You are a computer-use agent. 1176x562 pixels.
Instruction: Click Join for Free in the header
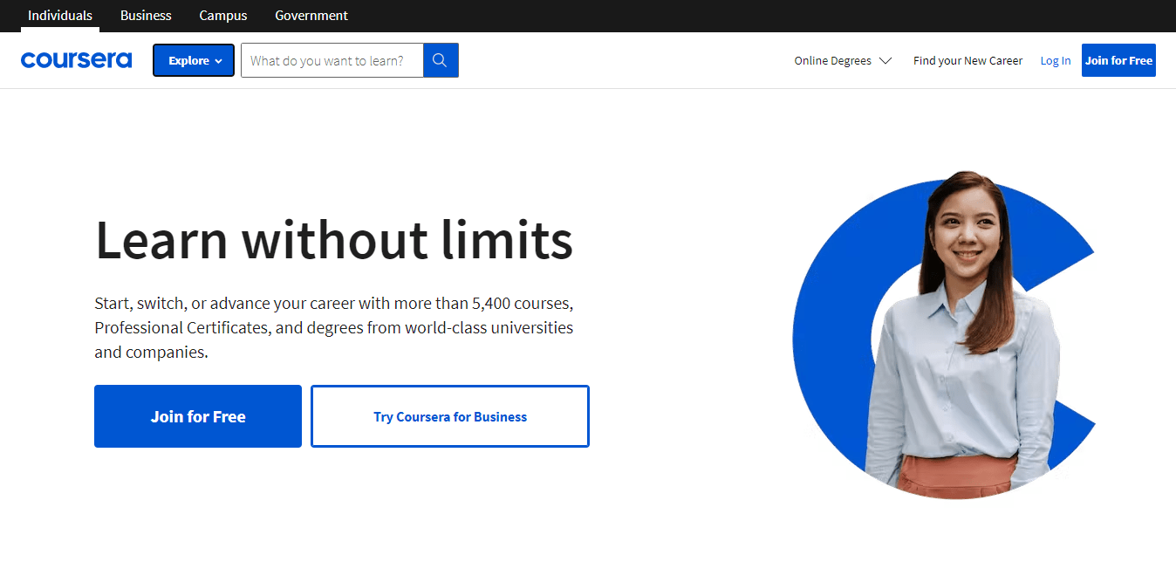tap(1118, 60)
